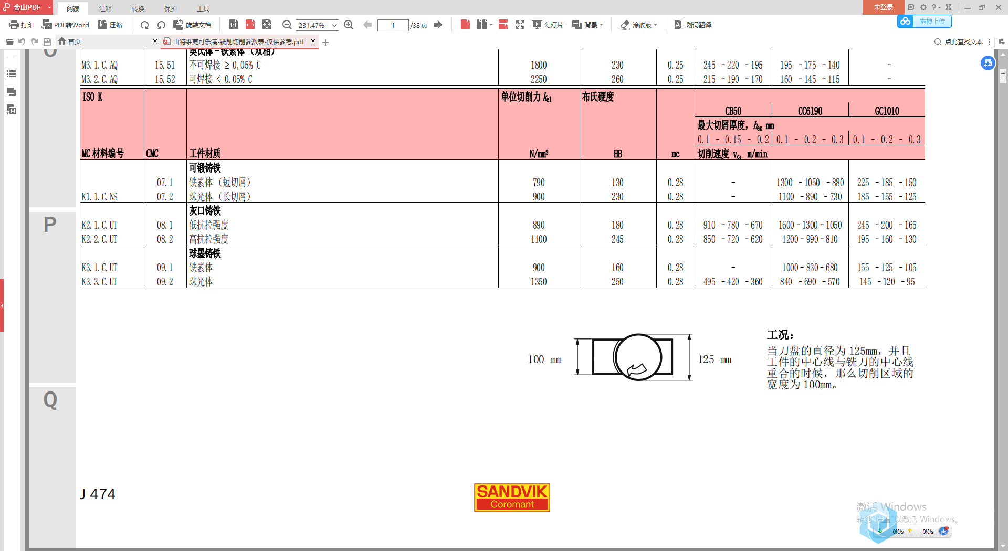This screenshot has width=1008, height=551.
Task: Click the 未登录 login button
Action: (x=883, y=7)
